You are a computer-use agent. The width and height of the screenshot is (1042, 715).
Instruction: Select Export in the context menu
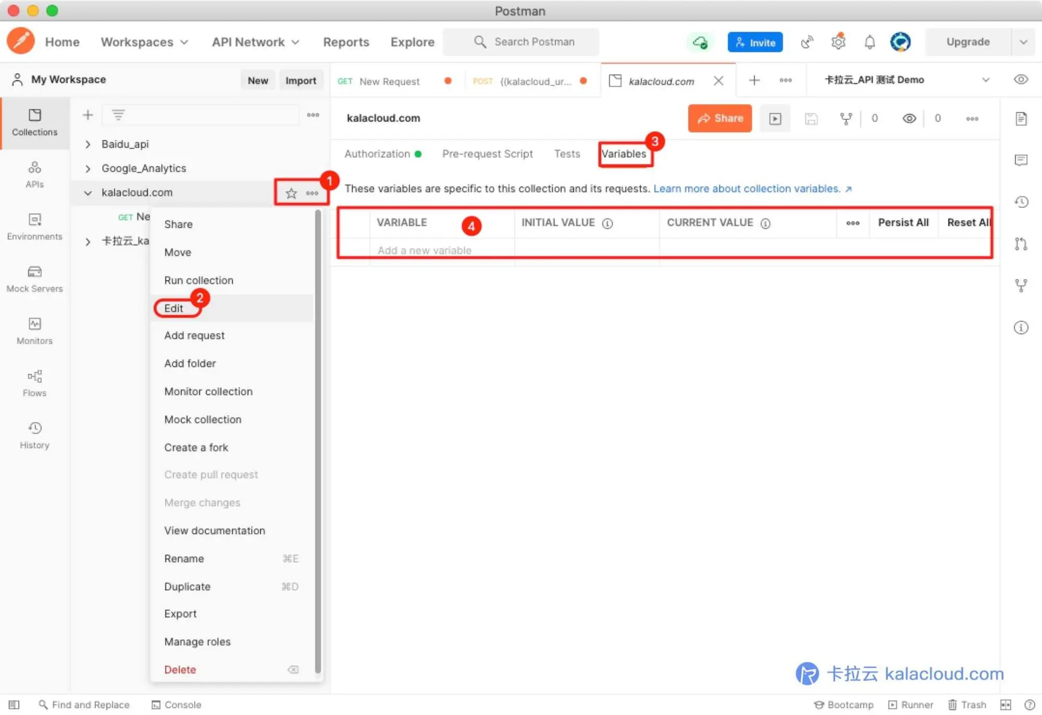tap(232, 613)
